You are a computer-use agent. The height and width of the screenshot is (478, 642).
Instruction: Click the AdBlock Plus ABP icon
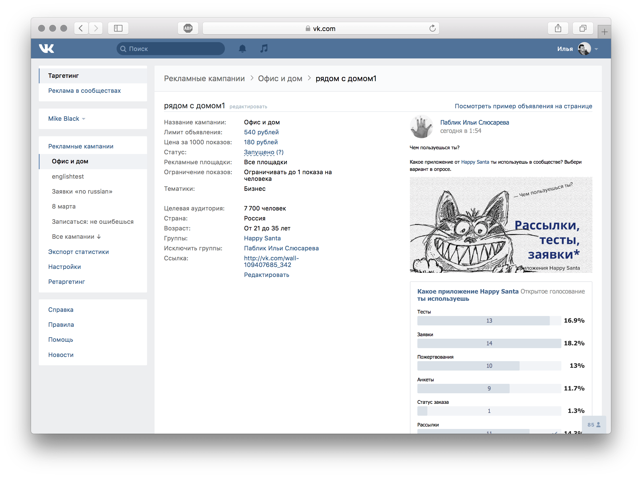[188, 28]
